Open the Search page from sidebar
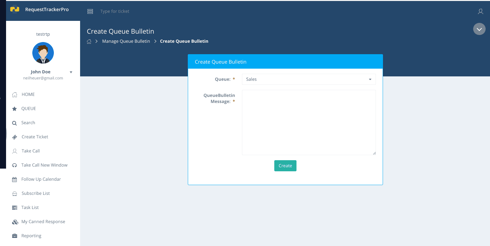The image size is (490, 246). [28, 122]
